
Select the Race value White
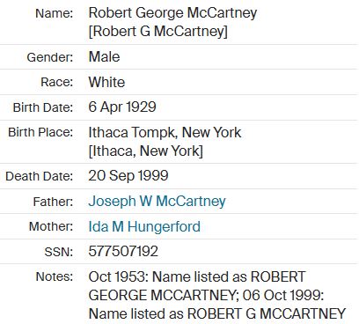pos(106,82)
